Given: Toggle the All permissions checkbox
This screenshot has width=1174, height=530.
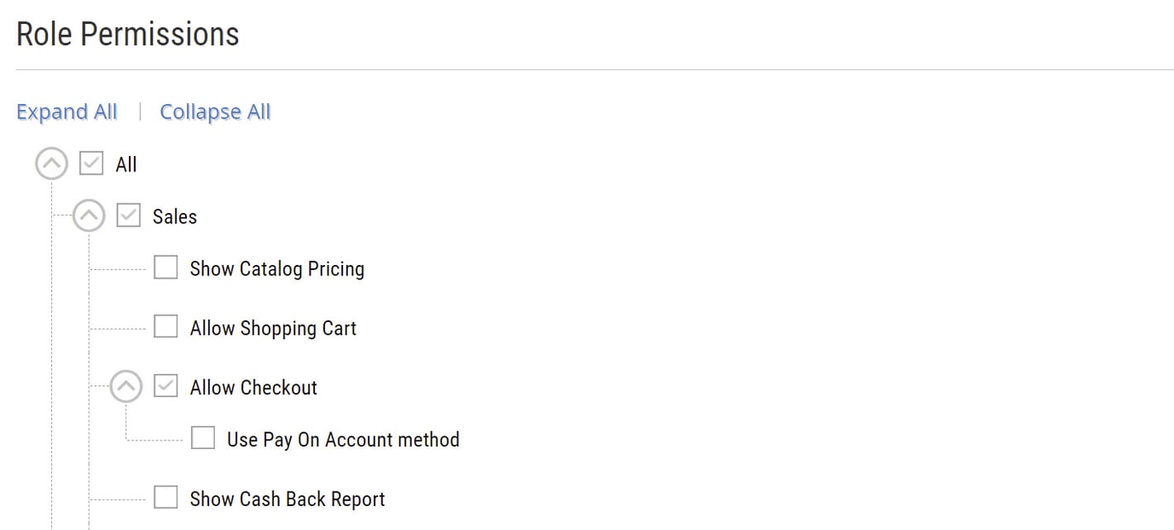Looking at the screenshot, I should [90, 163].
